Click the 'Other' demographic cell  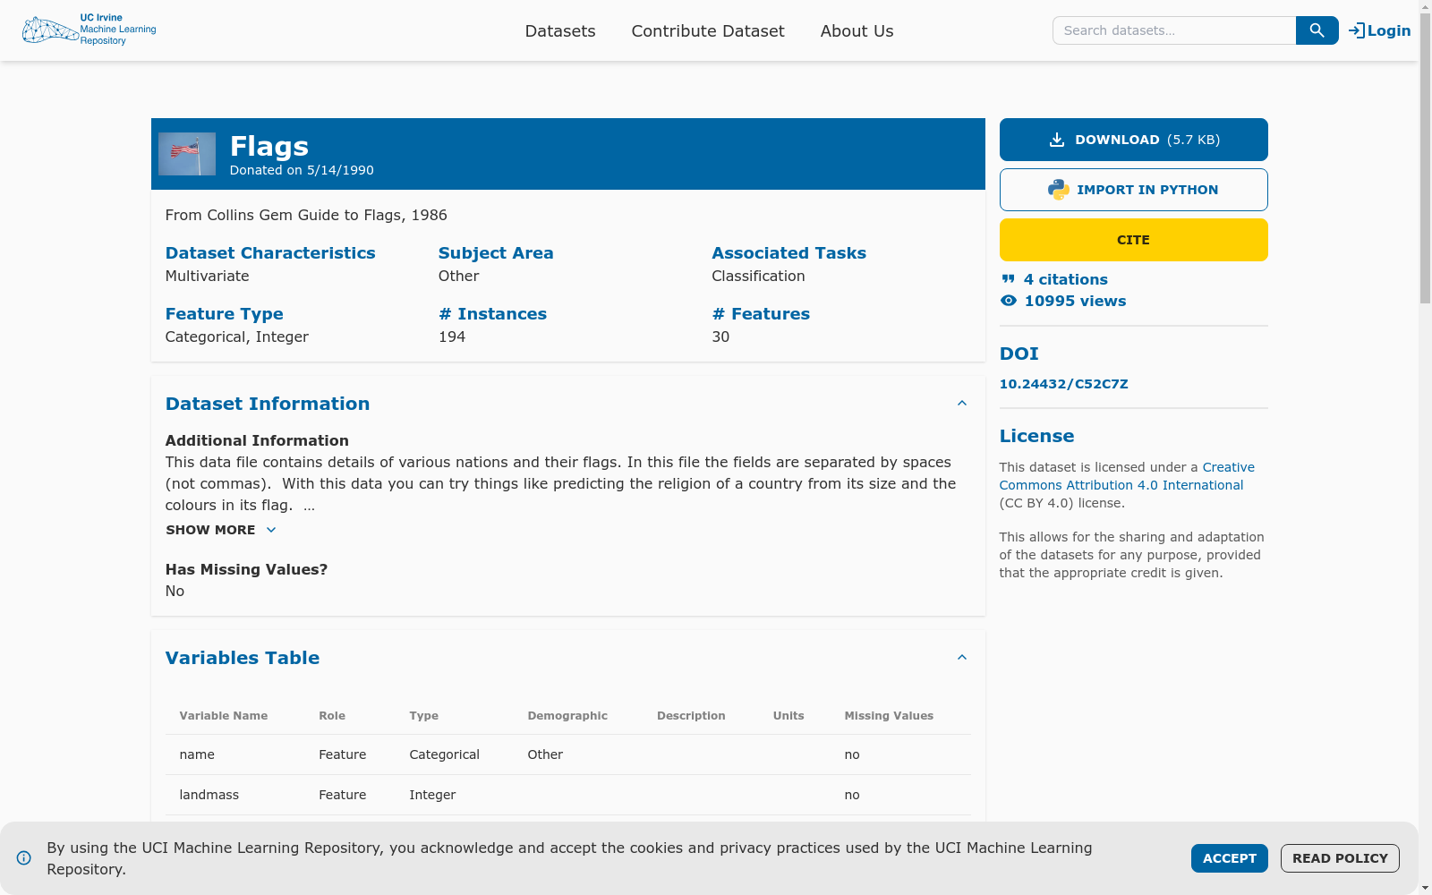pyautogui.click(x=545, y=754)
